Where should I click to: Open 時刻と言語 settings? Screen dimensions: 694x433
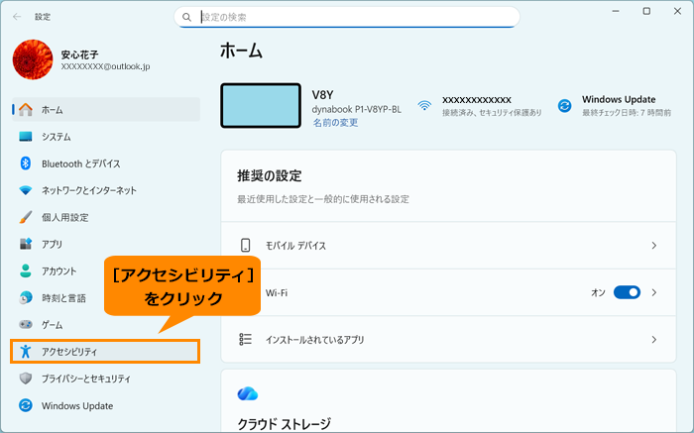click(58, 298)
